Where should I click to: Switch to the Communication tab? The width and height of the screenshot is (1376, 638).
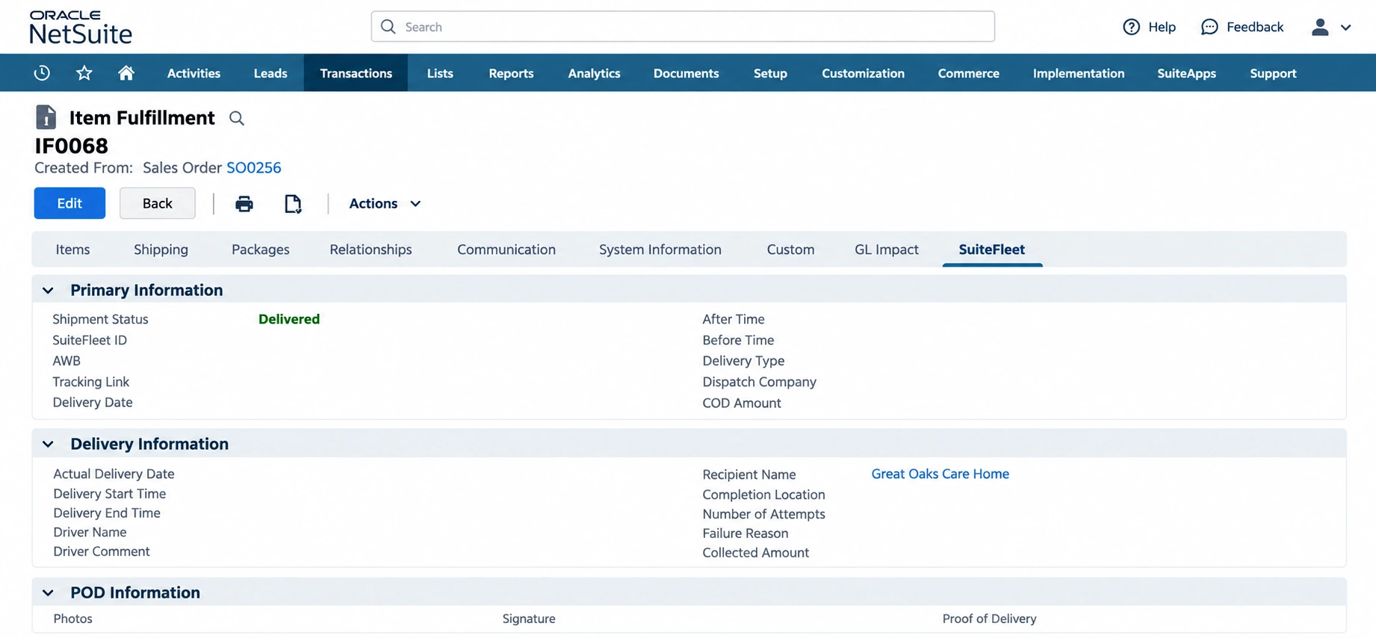coord(506,250)
